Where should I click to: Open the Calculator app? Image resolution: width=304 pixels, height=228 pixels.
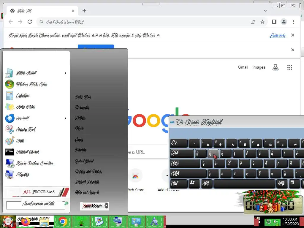(x=36, y=96)
